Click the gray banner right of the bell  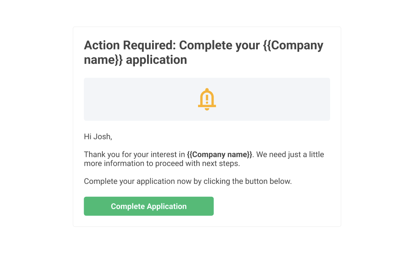click(x=273, y=99)
